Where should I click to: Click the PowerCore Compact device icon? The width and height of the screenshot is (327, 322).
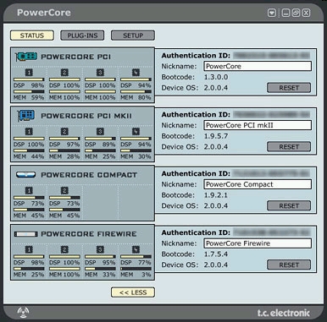(25, 175)
